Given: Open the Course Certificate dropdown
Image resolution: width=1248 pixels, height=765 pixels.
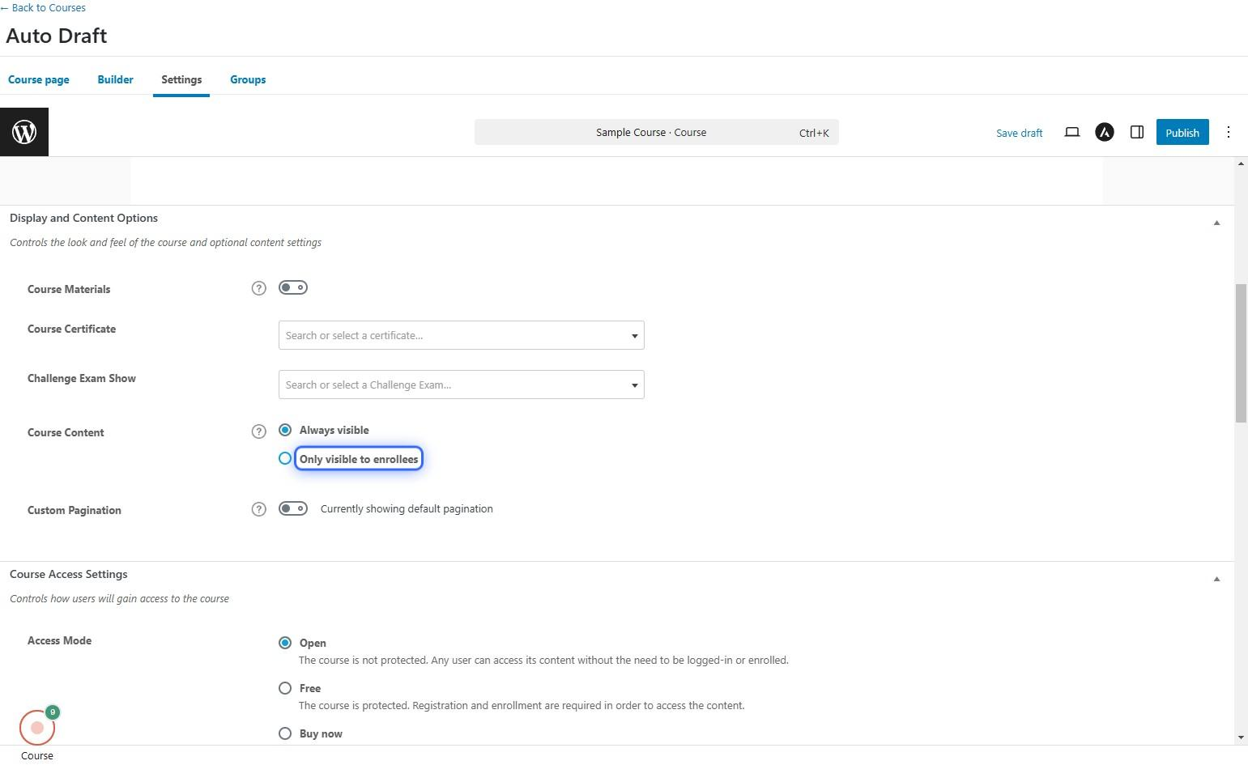Looking at the screenshot, I should 461,336.
